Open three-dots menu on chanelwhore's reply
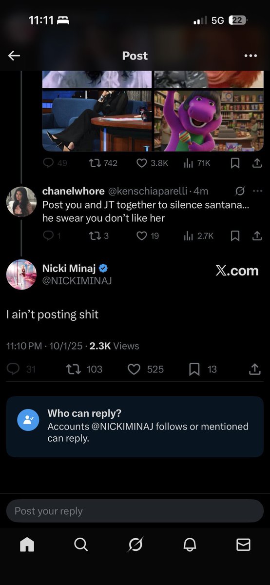The image size is (270, 585). point(258,191)
